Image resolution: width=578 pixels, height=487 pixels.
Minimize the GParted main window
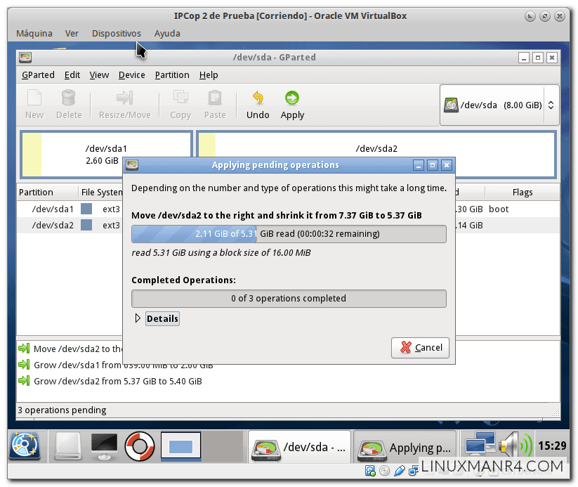tap(524, 58)
